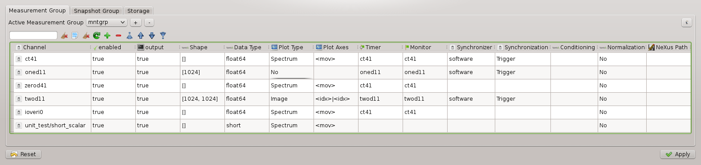Click the Channel column header
Screen dimensions: 701x165
point(52,47)
